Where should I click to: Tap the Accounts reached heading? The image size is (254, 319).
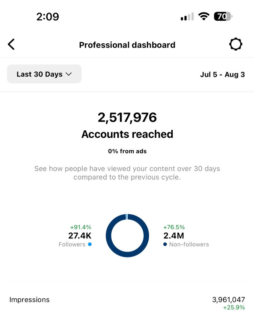coord(127,134)
